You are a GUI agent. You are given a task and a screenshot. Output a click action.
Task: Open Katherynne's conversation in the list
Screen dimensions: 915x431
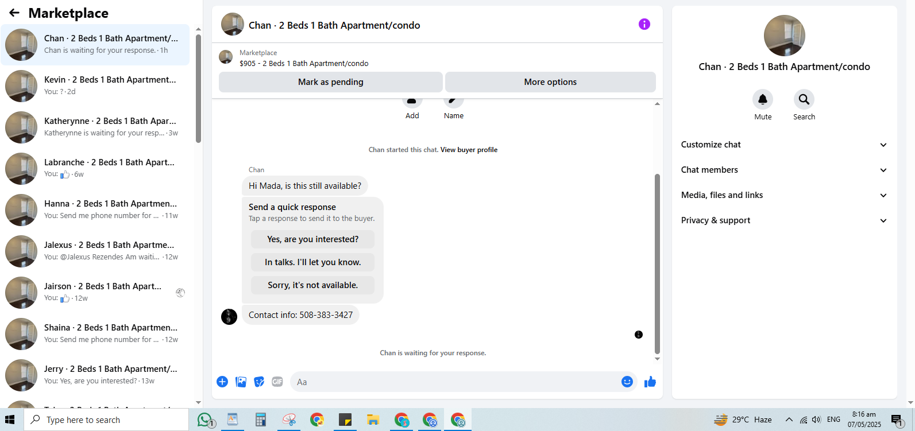click(x=95, y=127)
